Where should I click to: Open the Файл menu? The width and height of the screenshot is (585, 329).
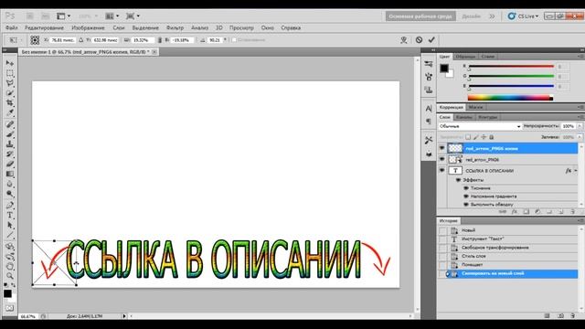click(x=12, y=27)
